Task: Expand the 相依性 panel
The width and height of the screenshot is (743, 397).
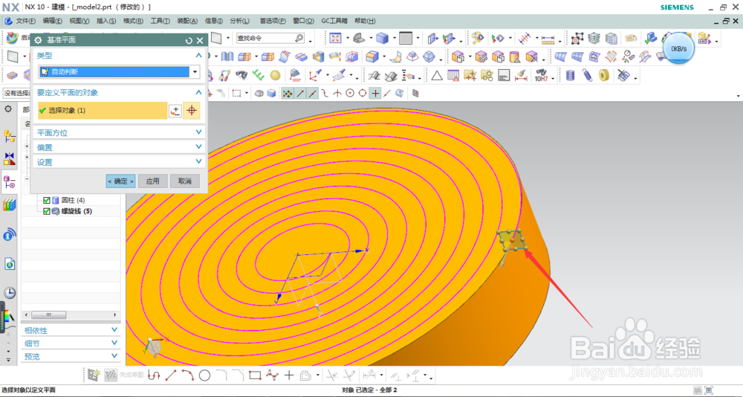Action: click(x=114, y=330)
